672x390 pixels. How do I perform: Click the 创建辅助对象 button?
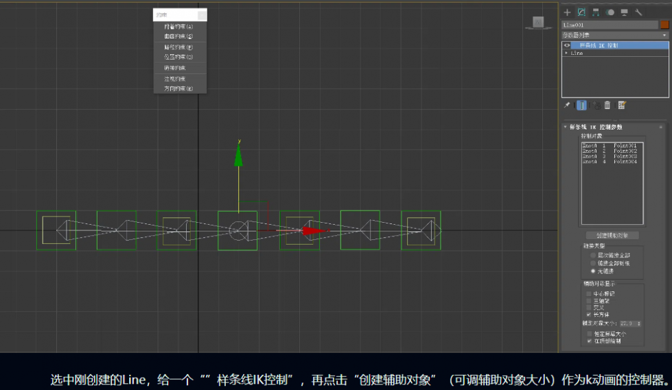tap(612, 236)
